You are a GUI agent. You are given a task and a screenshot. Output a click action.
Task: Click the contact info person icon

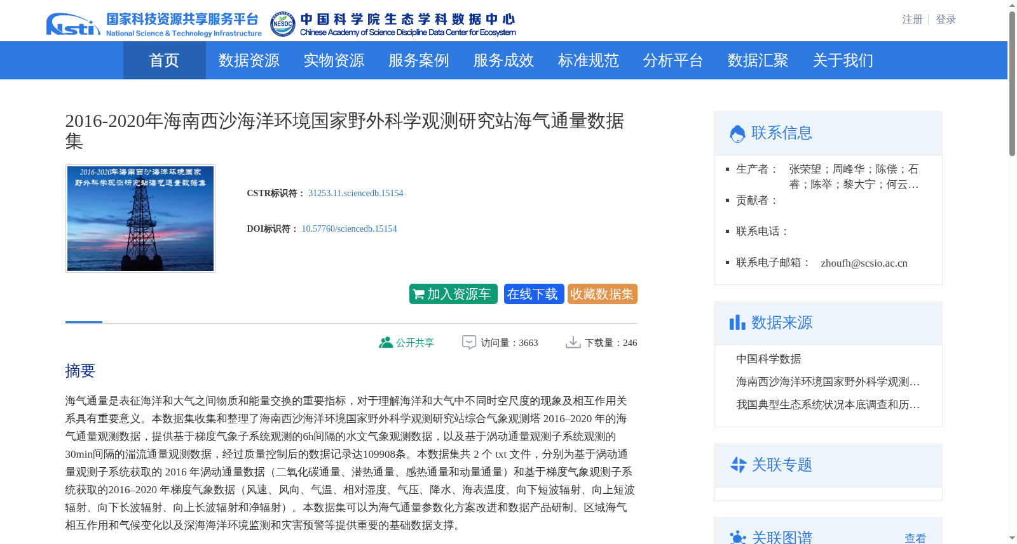737,133
